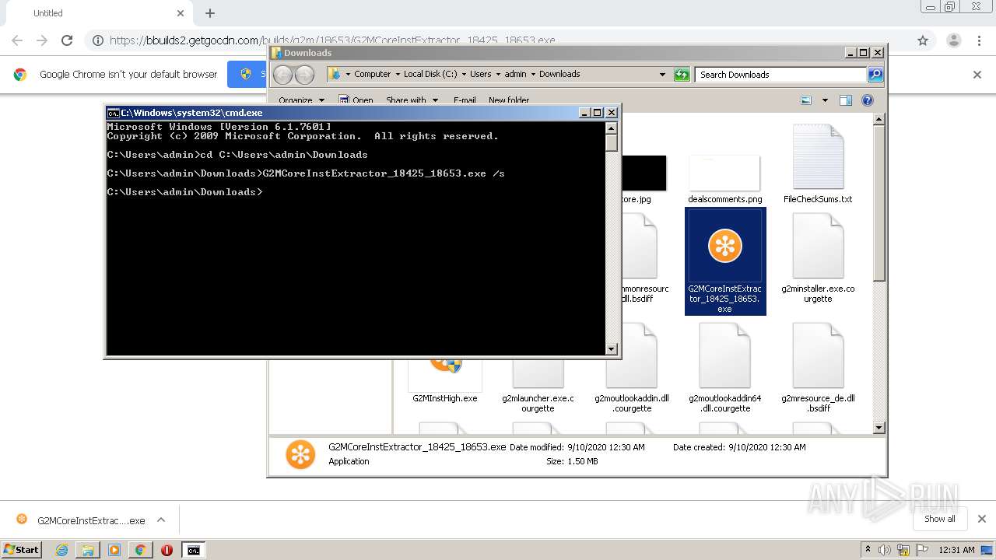Open Explorer help icon
Image resolution: width=996 pixels, height=560 pixels.
point(868,100)
